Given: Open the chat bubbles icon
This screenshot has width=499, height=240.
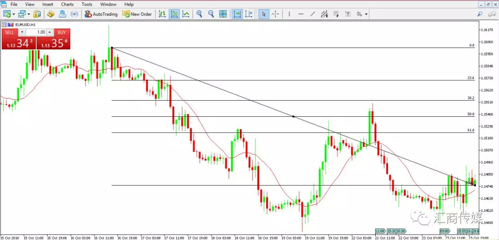Looking at the screenshot, I should pos(493,14).
